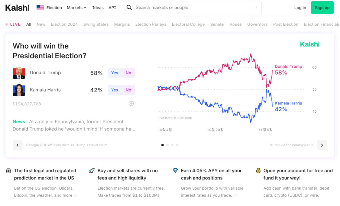Click the slash shortcut hint in search box
The width and height of the screenshot is (340, 206).
coord(256,8)
